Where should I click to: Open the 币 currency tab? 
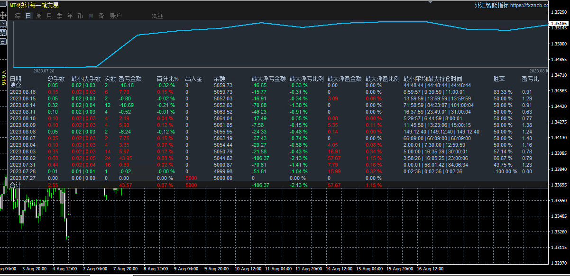point(80,16)
